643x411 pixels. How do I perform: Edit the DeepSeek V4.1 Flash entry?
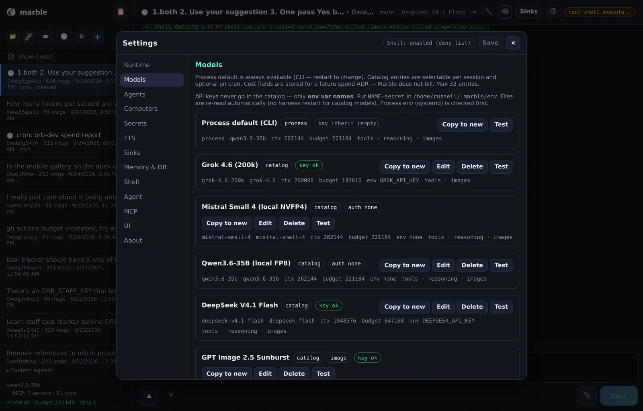443,307
